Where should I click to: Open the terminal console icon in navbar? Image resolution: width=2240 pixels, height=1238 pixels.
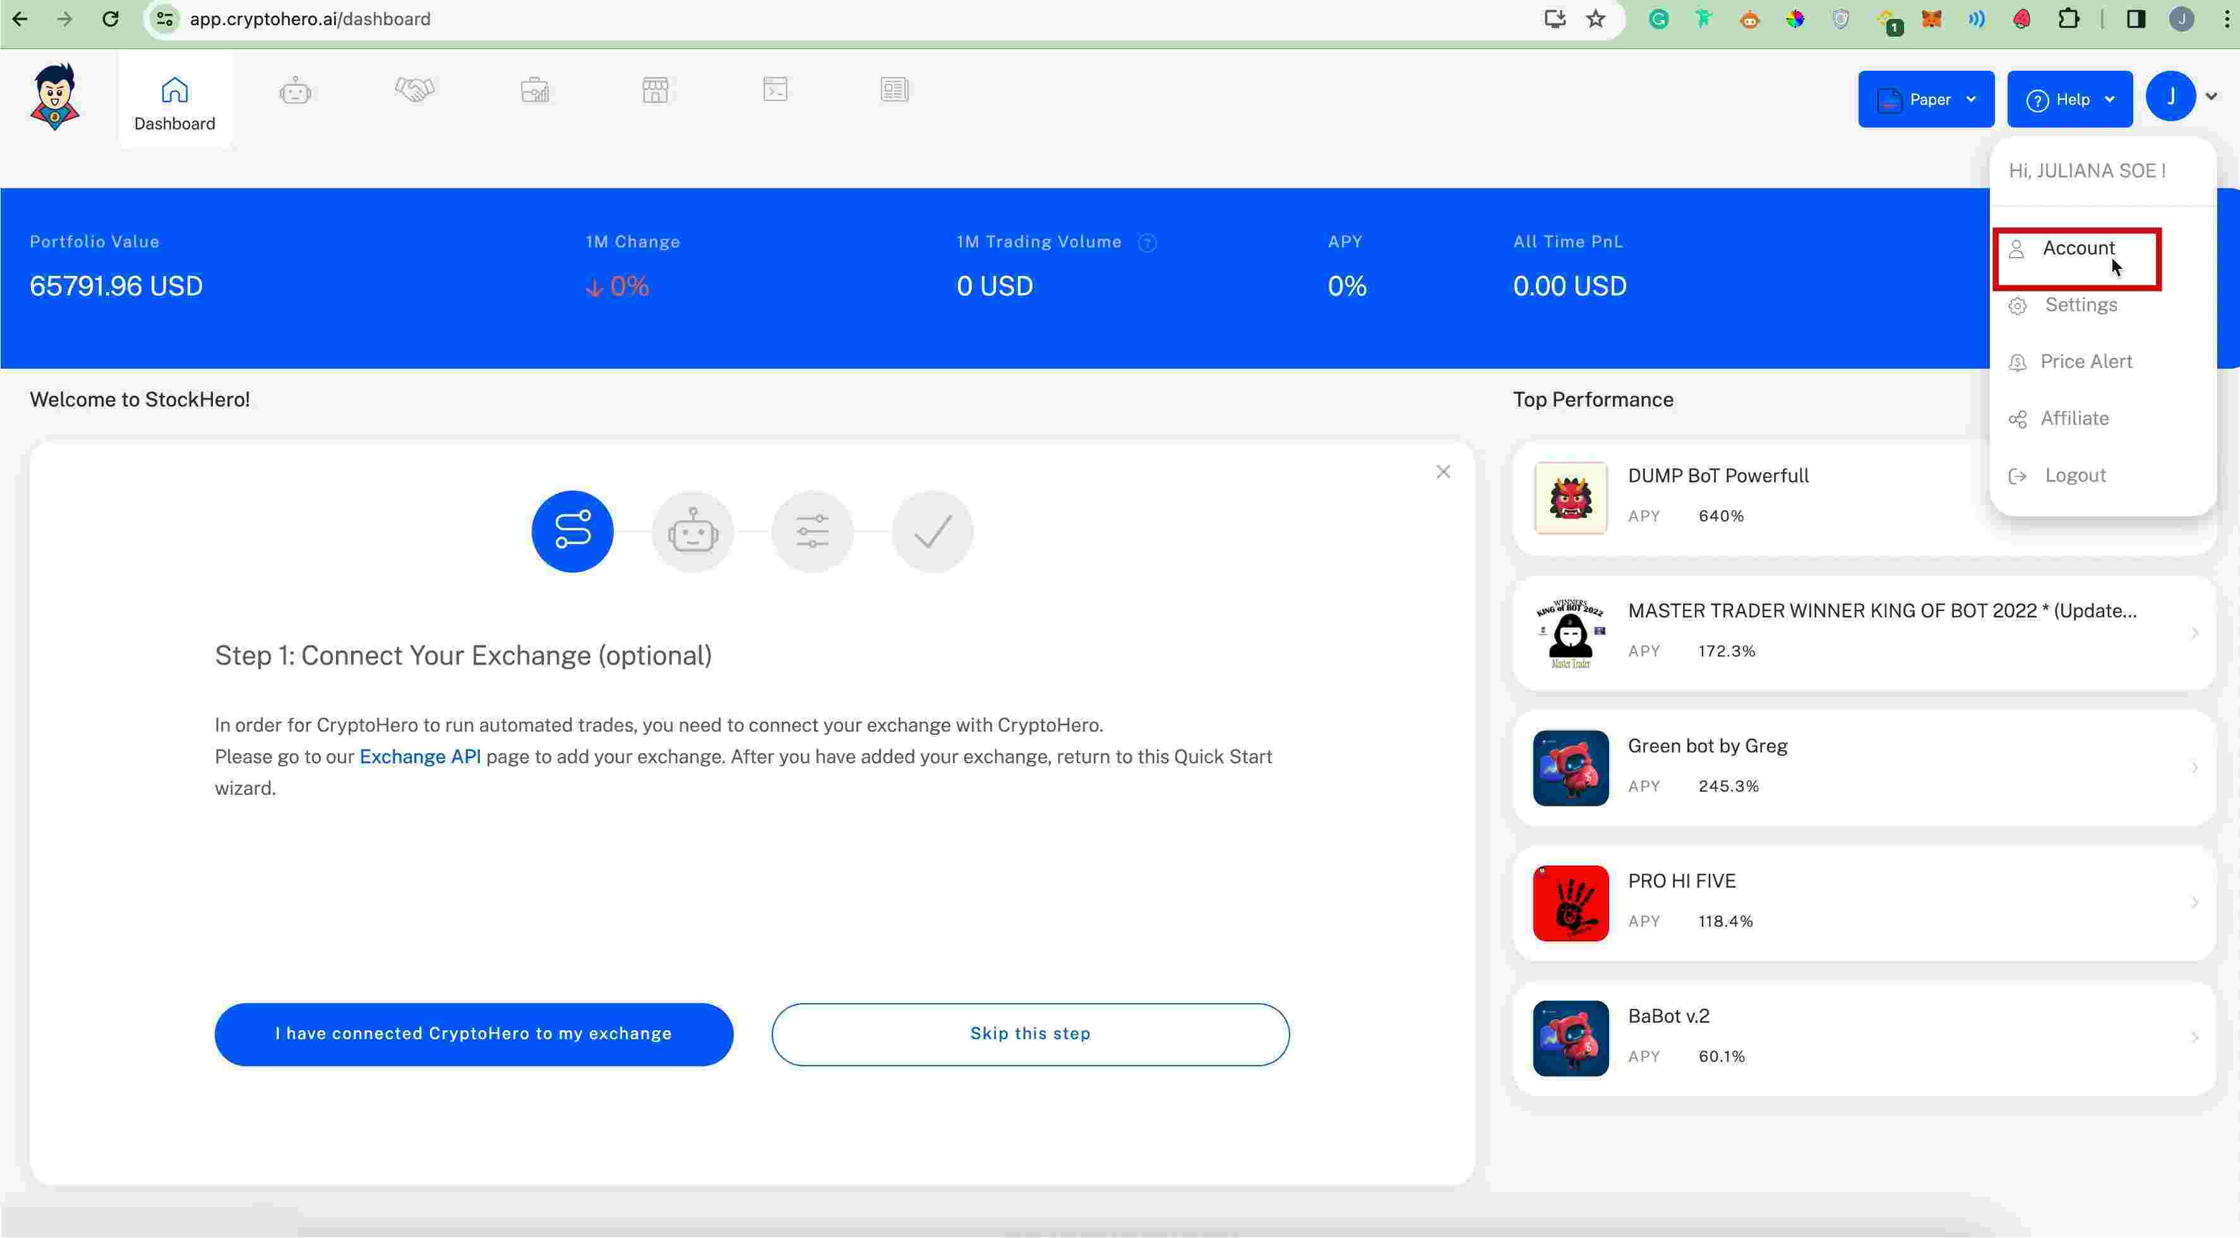[x=775, y=90]
